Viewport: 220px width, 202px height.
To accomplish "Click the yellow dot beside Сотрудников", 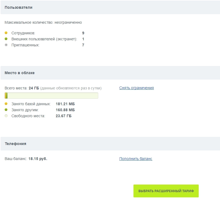I will (x=6, y=33).
